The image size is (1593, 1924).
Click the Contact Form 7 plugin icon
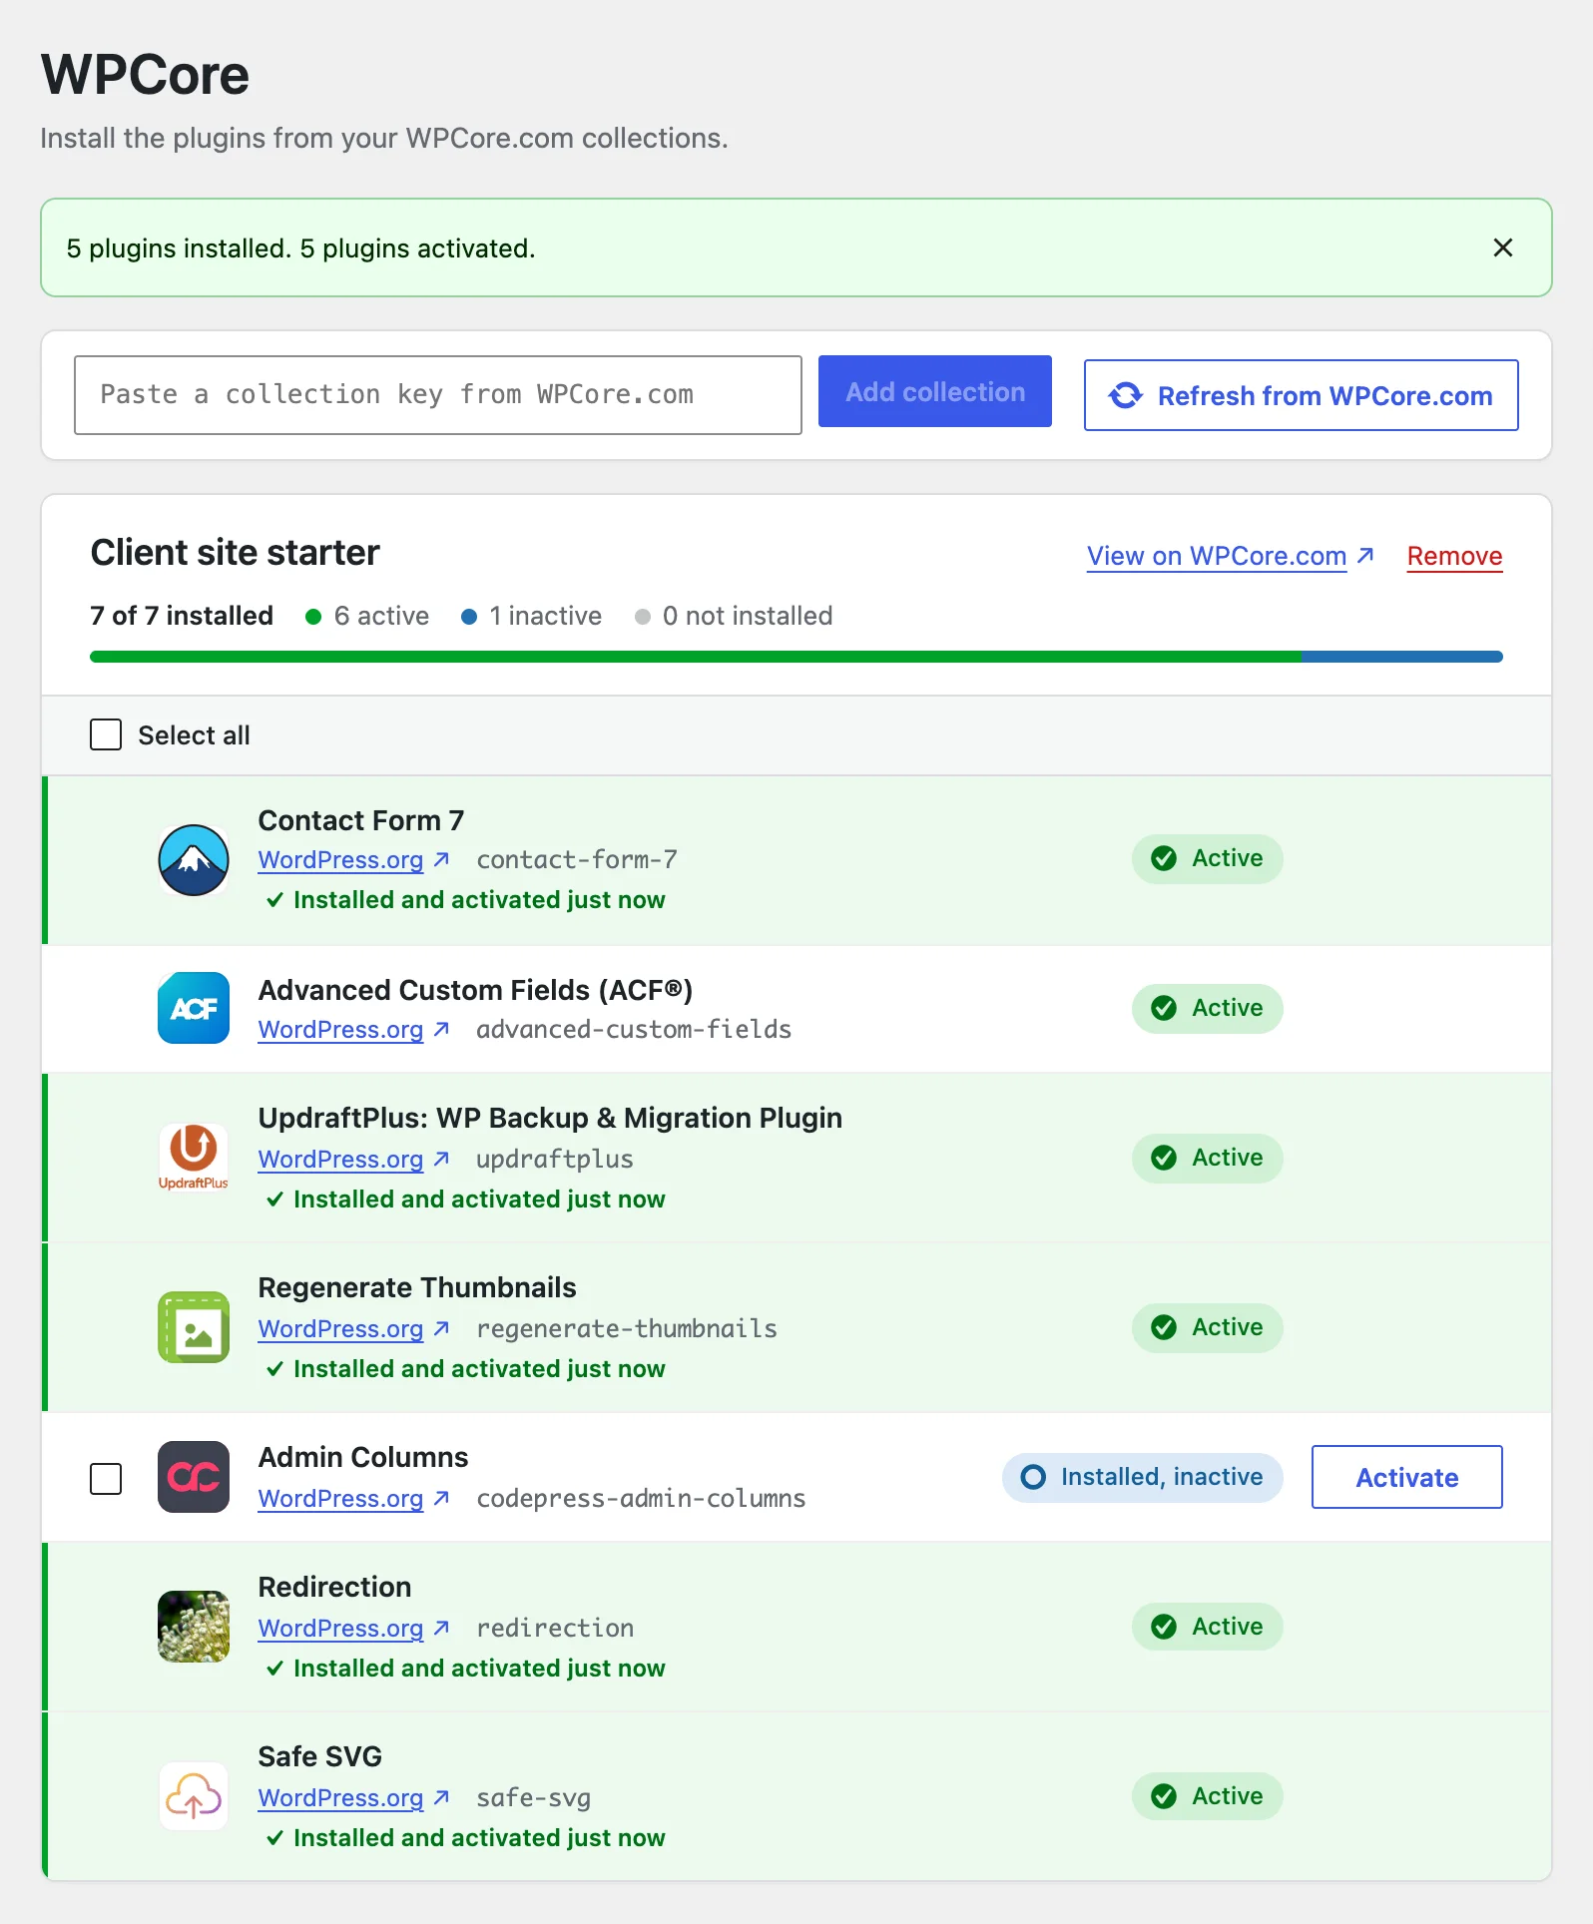click(x=194, y=860)
